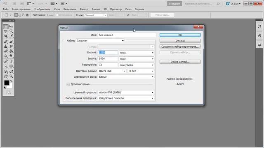The image size is (264, 148).
Task: Open the Содержимое фона dropdown
Action: [x=126, y=77]
